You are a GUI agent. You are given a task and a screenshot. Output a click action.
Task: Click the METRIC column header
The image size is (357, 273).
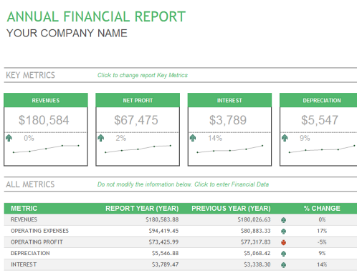[x=24, y=209]
